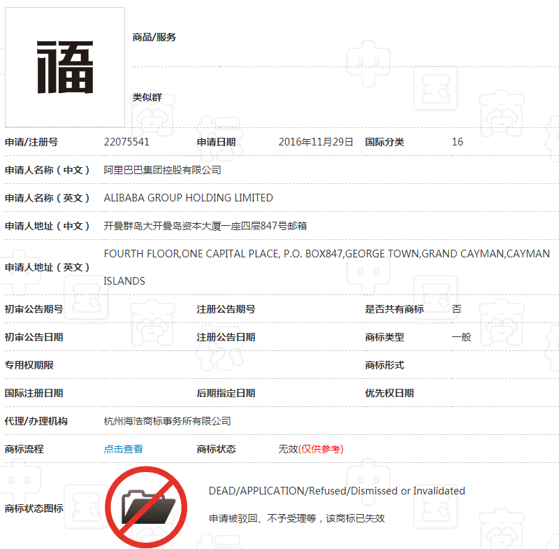The height and width of the screenshot is (549, 559).
Task: Click the 商标状态图标 label
Action: tap(34, 508)
